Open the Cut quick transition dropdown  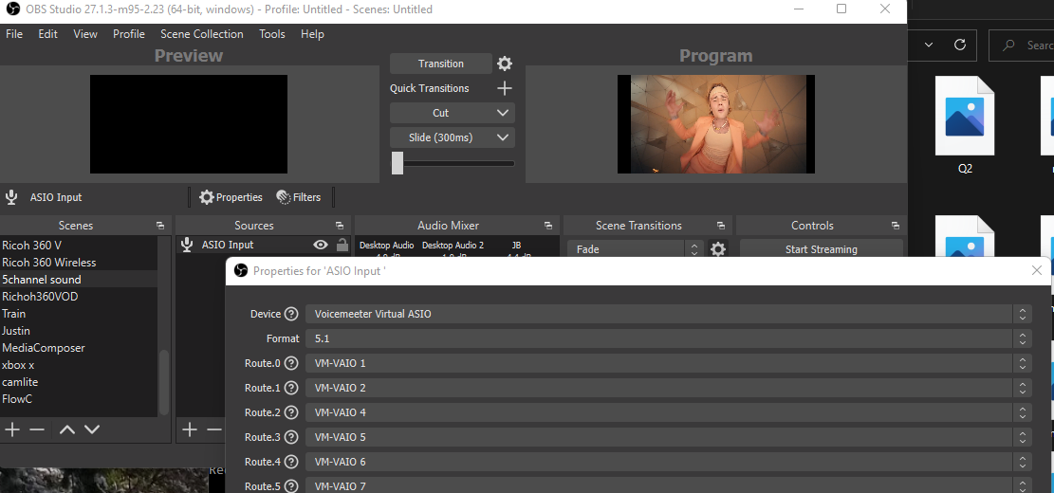click(x=452, y=113)
